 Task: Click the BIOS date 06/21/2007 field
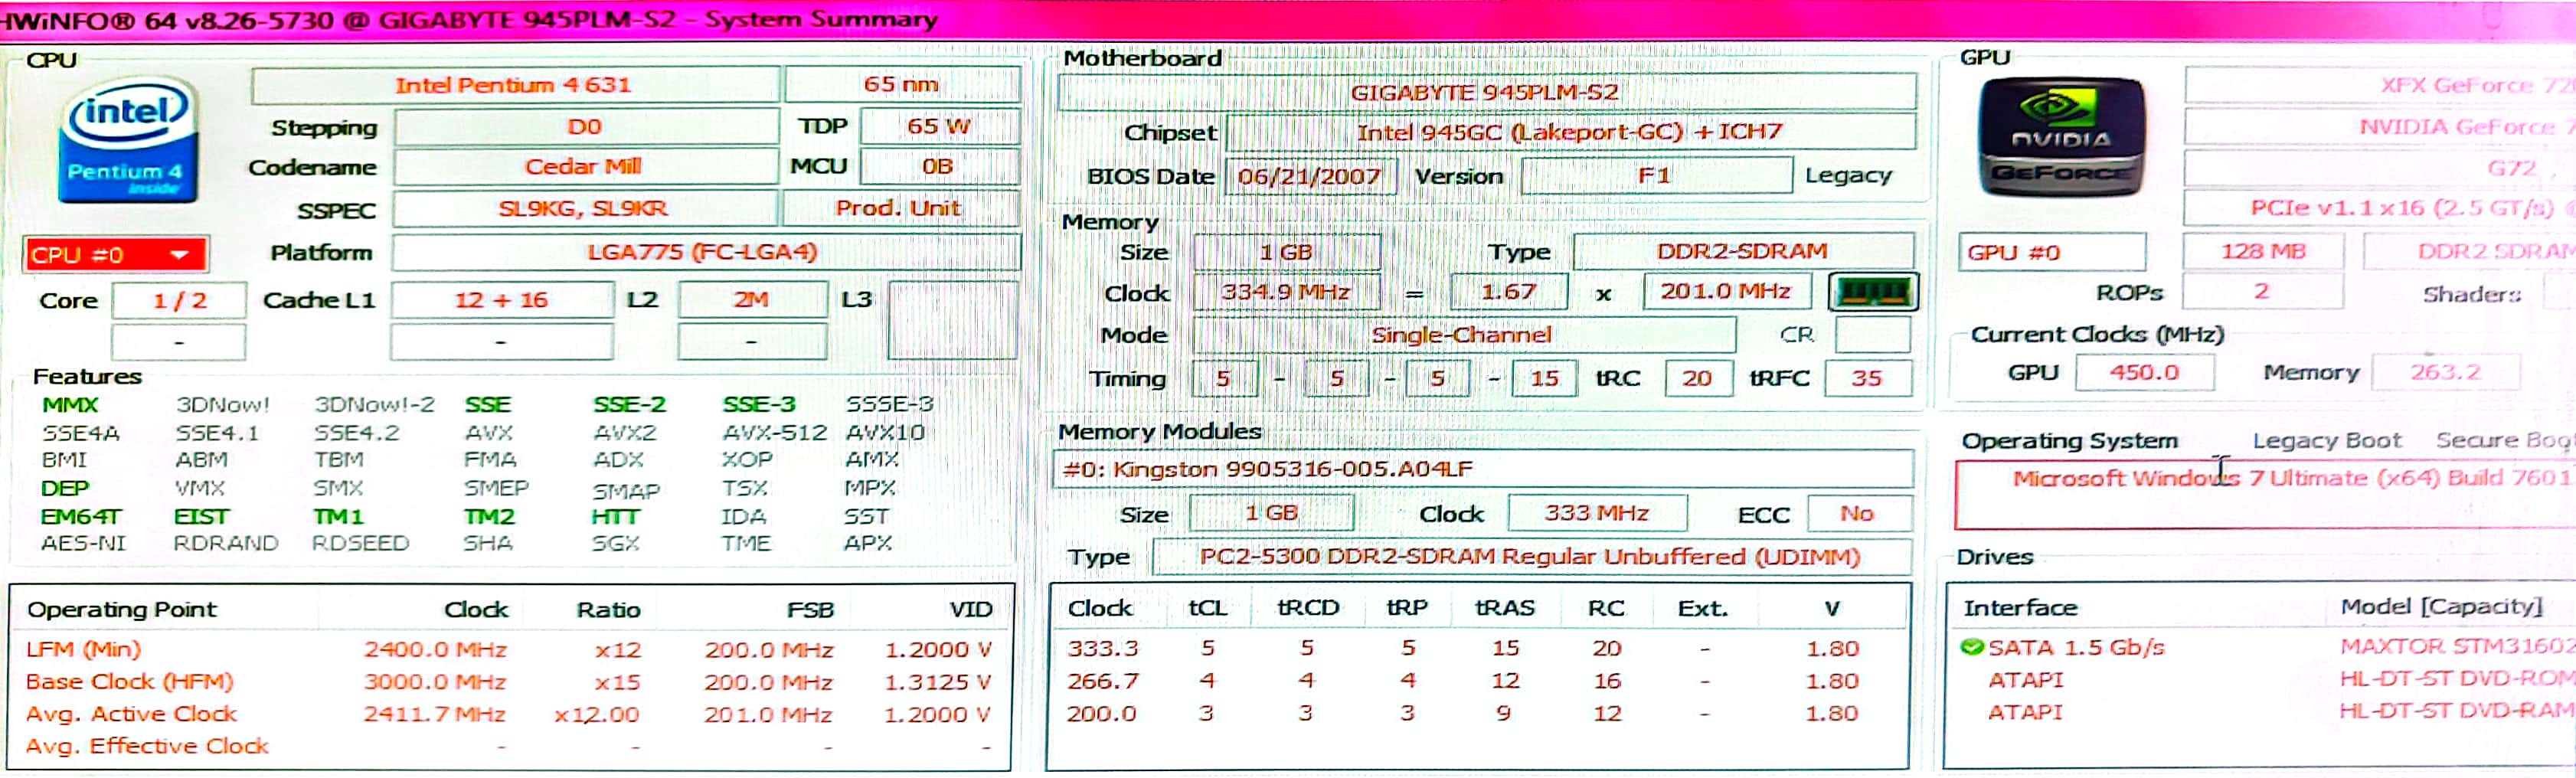[1309, 177]
